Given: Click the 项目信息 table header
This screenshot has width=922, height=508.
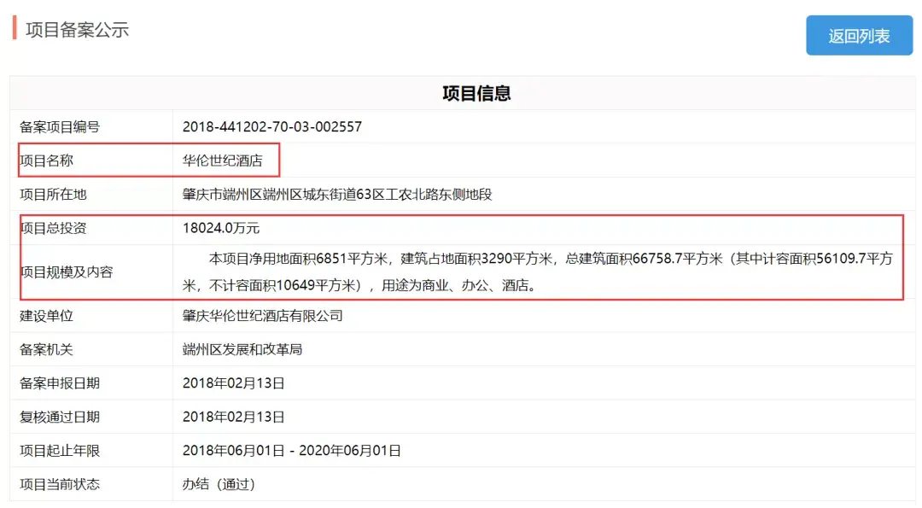Looking at the screenshot, I should [x=476, y=94].
